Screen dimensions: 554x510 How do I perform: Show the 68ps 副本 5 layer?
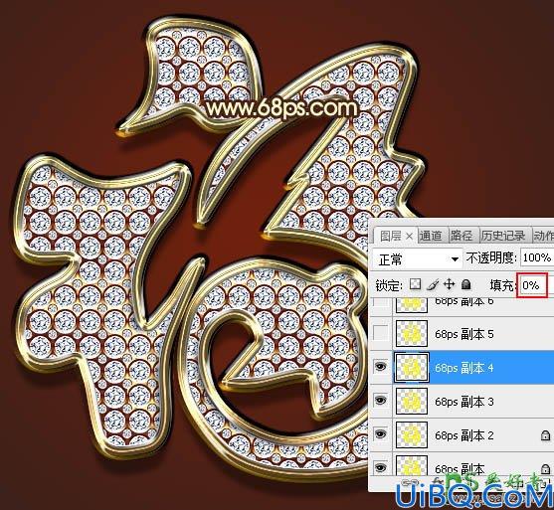pyautogui.click(x=380, y=333)
